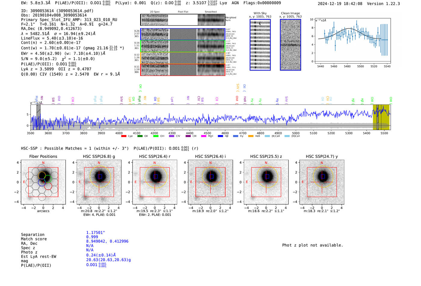Select the blue-framed 2D spectrum row
This screenshot has width=421, height=286.
pyautogui.click(x=183, y=34)
